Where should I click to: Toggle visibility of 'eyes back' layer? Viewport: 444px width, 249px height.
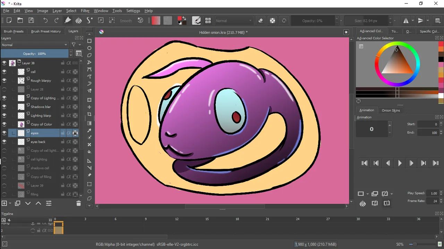[4, 141]
